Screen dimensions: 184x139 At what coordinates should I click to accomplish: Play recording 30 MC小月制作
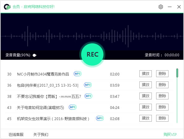[146, 74]
